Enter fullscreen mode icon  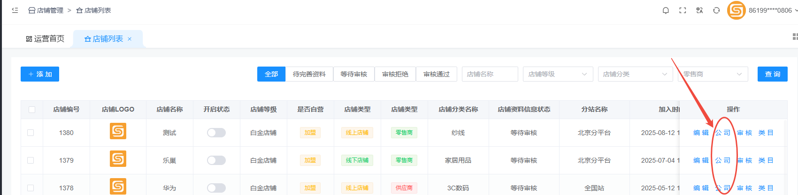pos(683,10)
